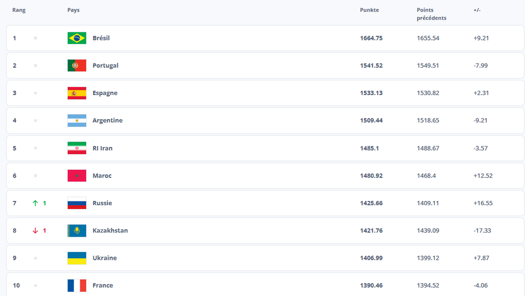This screenshot has height=296, width=525.
Task: Click the Morocco flag icon
Action: (77, 176)
